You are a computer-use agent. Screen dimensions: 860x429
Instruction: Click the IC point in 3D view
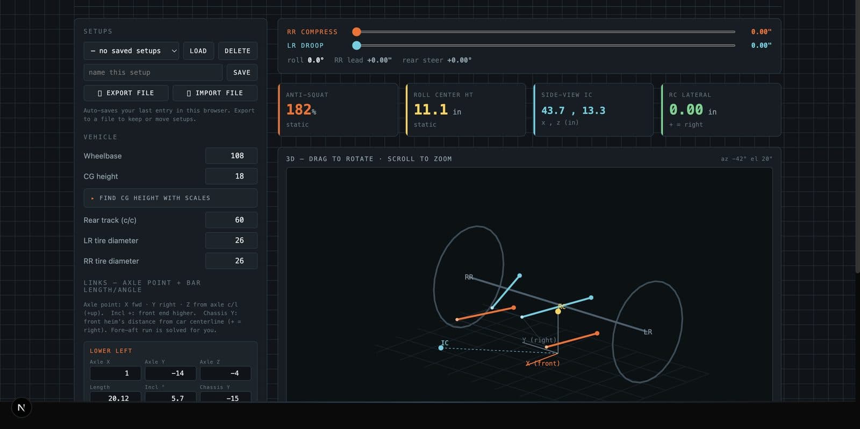pyautogui.click(x=441, y=348)
